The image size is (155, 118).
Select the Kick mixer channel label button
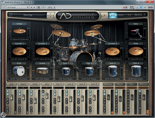11,84
